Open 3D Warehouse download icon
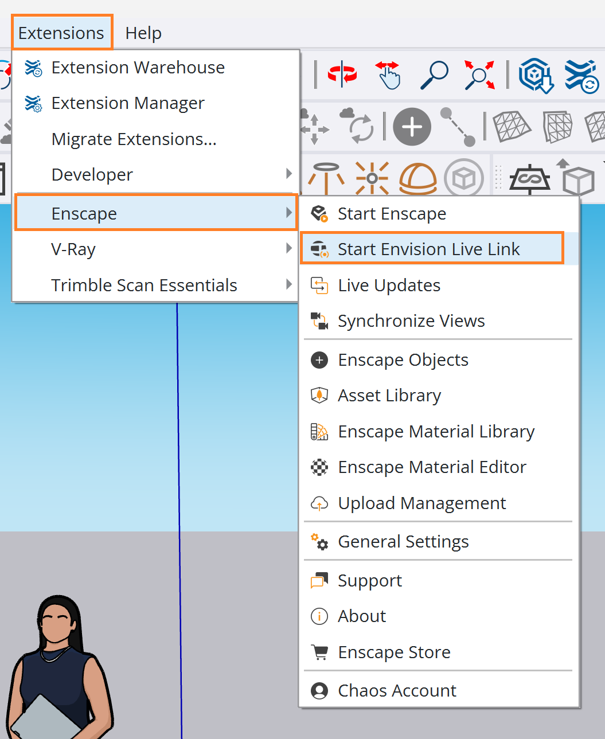The height and width of the screenshot is (739, 605). 536,75
